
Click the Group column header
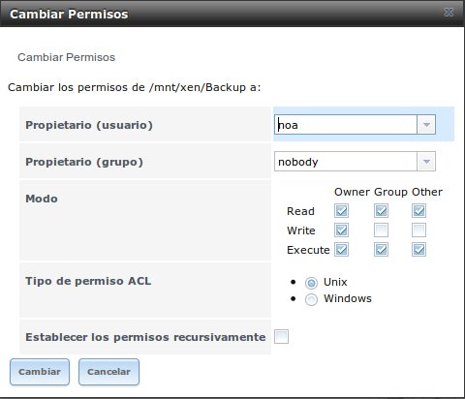(391, 192)
